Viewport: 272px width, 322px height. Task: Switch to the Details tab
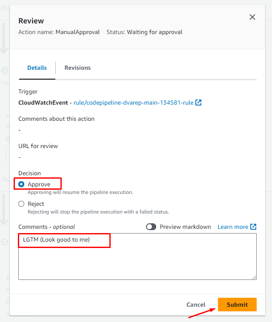click(37, 68)
